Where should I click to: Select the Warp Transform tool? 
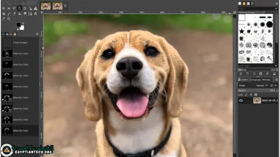(36, 8)
